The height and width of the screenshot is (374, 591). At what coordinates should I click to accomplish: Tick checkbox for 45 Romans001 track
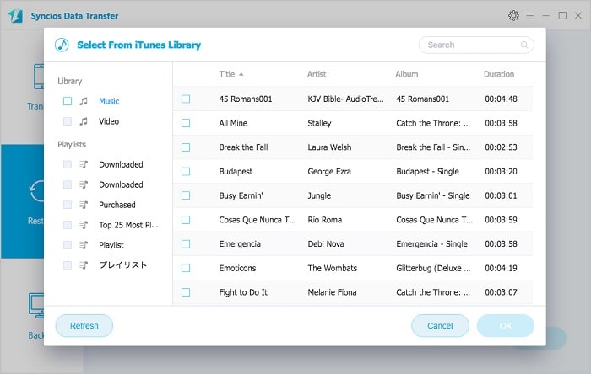(x=186, y=99)
